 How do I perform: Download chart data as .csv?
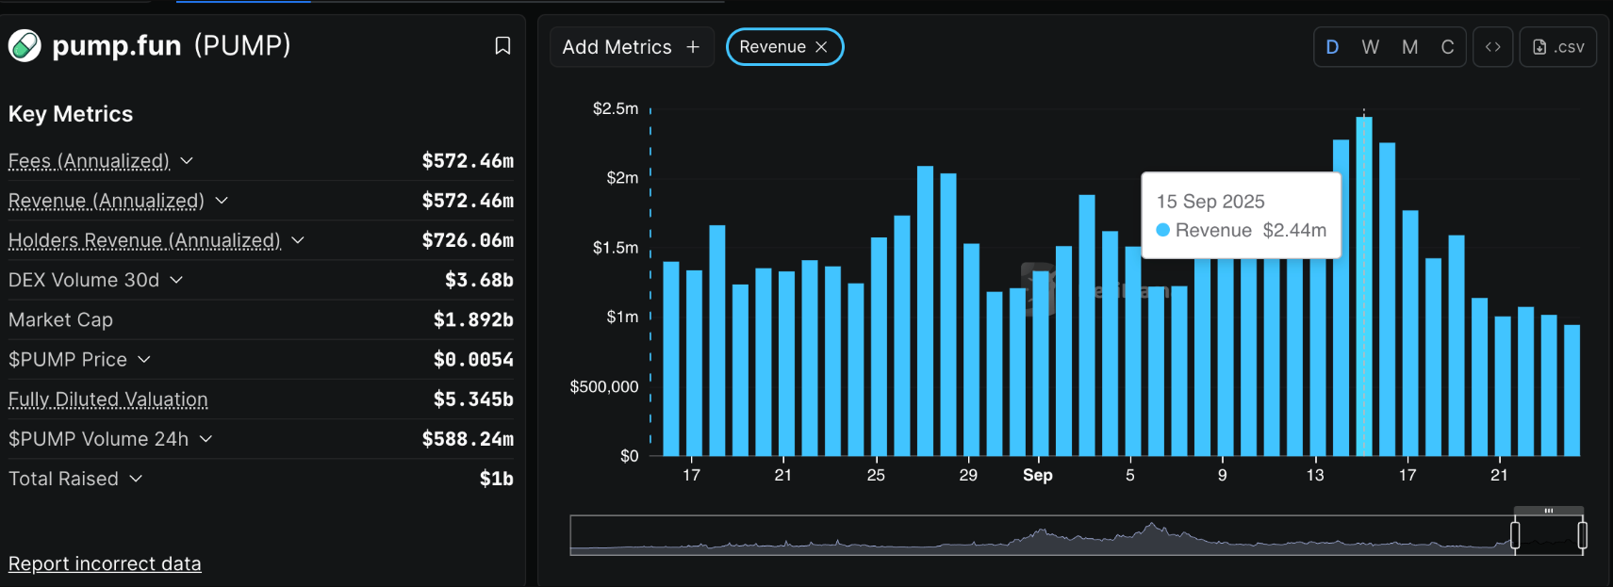1557,47
